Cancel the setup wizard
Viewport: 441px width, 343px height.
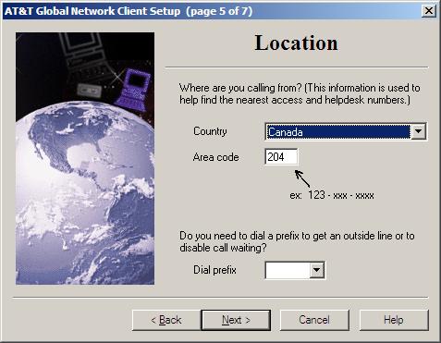click(x=314, y=320)
